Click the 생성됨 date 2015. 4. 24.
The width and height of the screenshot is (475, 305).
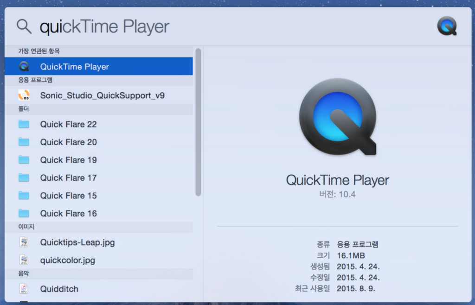(x=358, y=267)
